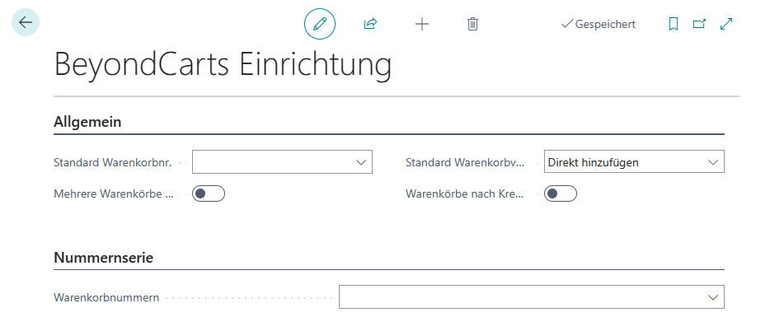Screen dimensions: 784x317
Task: Go back with the arrow button
Action: pyautogui.click(x=25, y=22)
